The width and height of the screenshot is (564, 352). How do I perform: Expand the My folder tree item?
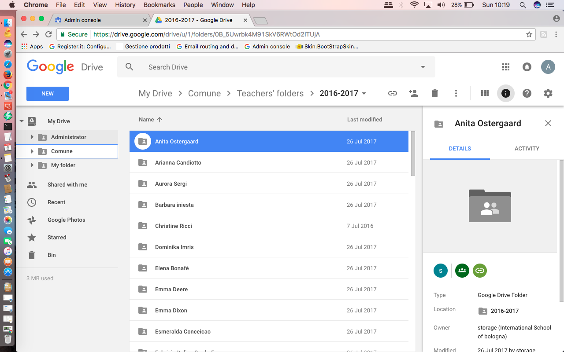coord(32,165)
